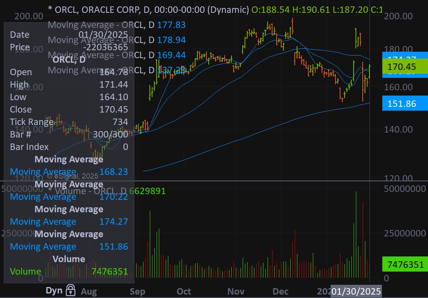The width and height of the screenshot is (428, 298).
Task: Click the Moving Average value 168.23
Action: [114, 171]
